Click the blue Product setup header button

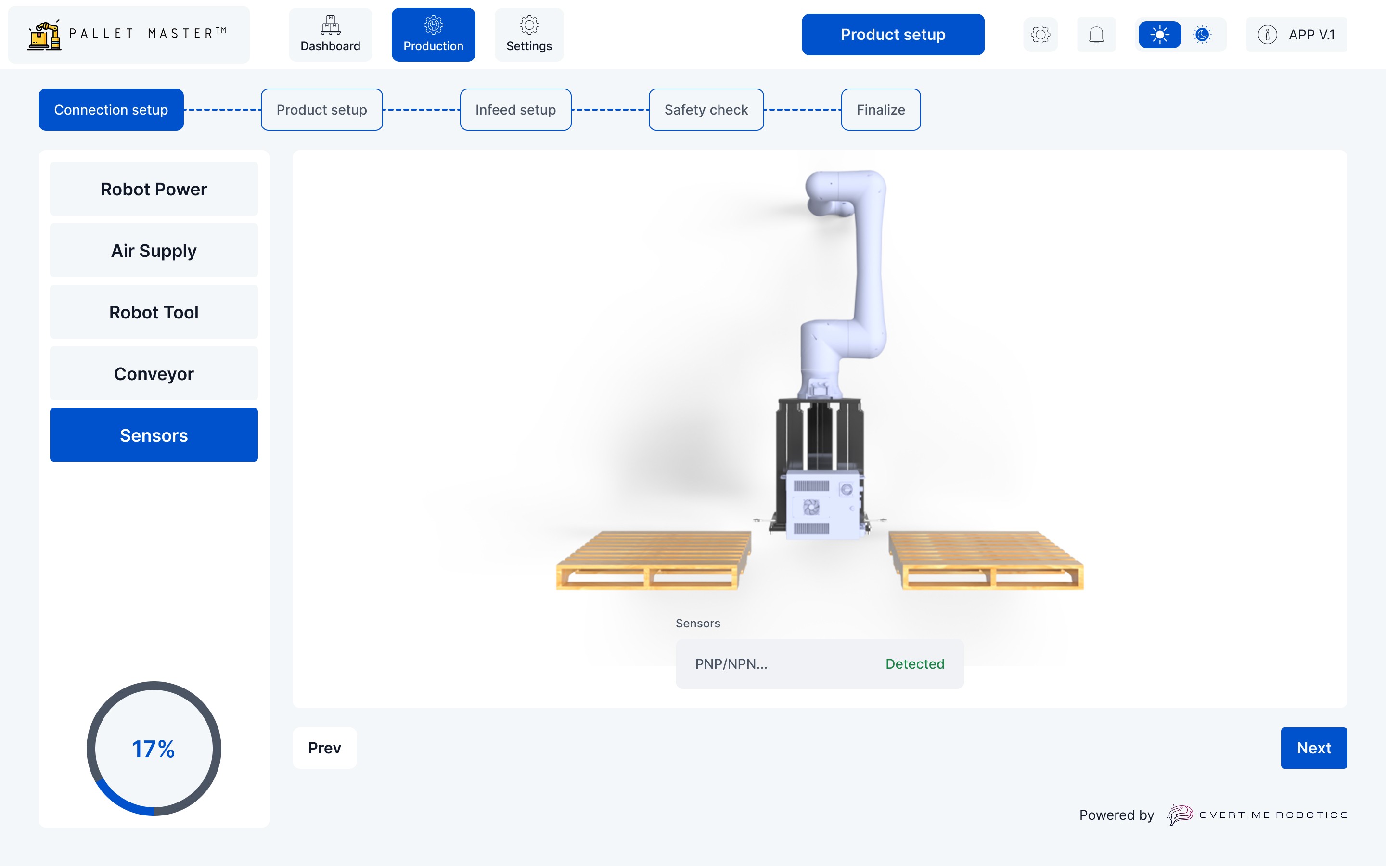click(x=892, y=35)
